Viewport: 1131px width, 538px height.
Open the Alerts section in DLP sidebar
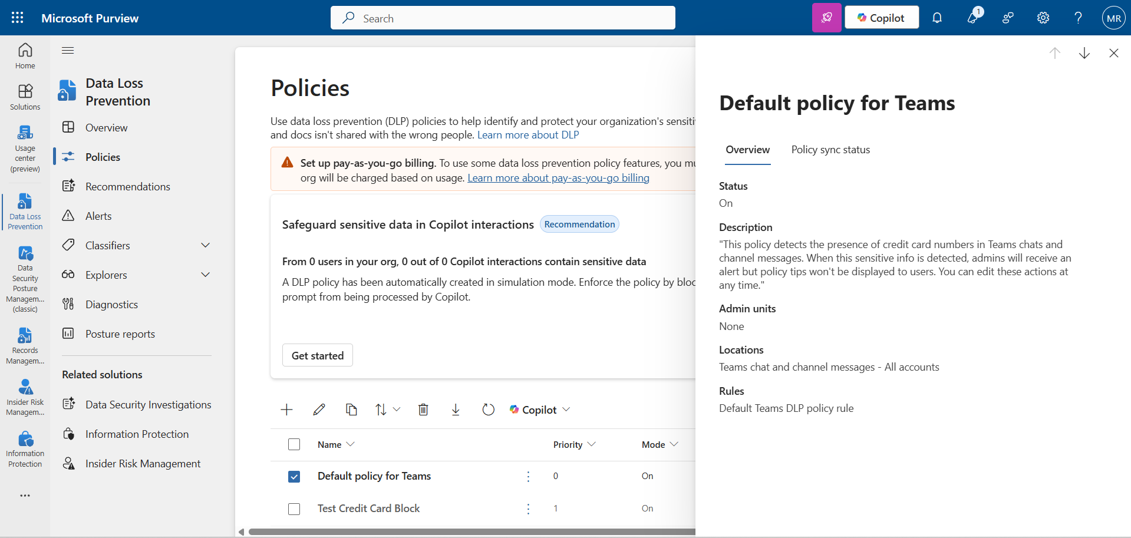98,215
